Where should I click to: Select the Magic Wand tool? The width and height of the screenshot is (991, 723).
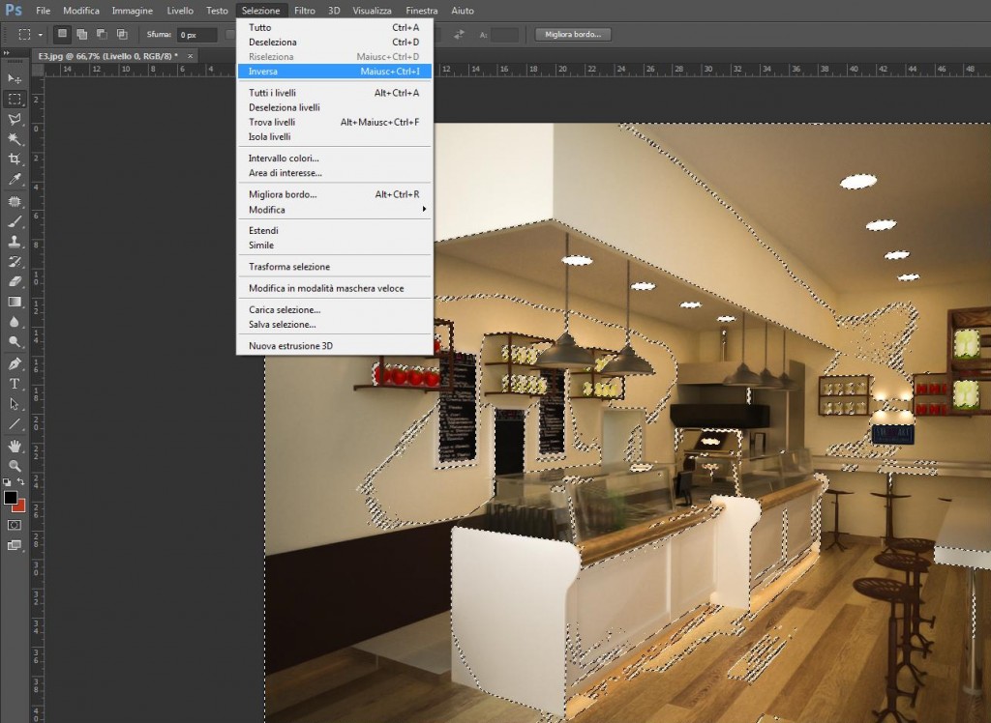15,139
